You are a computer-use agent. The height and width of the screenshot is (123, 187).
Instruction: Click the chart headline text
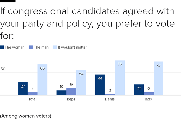click(x=87, y=23)
